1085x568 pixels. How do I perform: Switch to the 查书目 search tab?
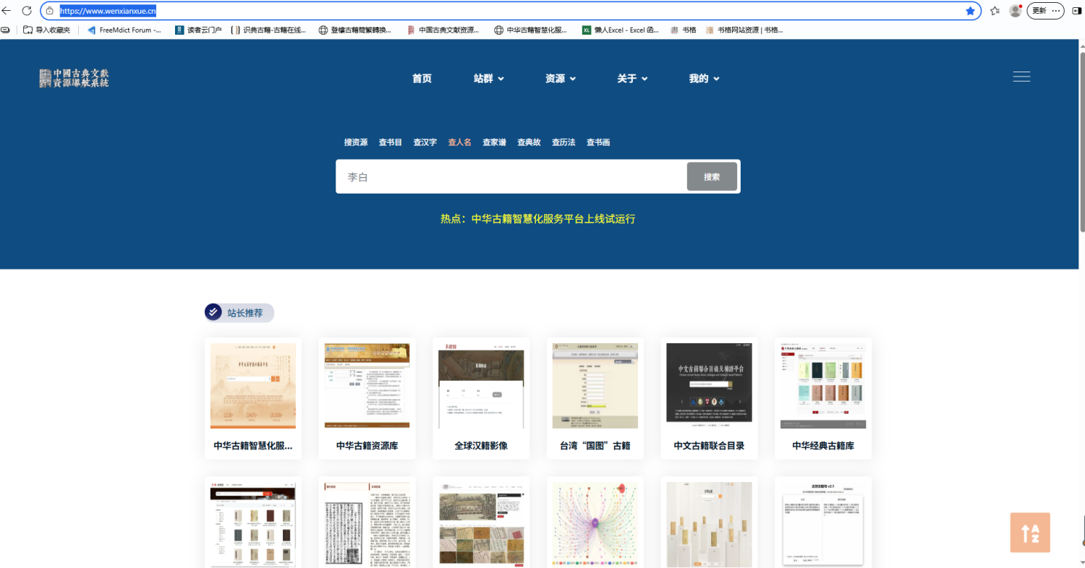pyautogui.click(x=390, y=142)
